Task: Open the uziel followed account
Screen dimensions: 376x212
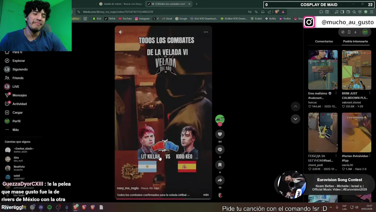Action: [15, 177]
